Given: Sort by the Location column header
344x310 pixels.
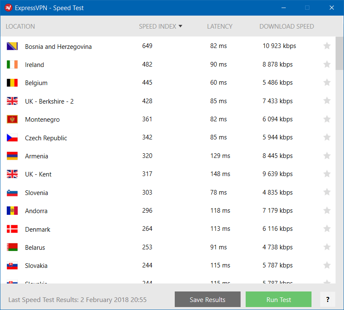Looking at the screenshot, I should point(20,27).
